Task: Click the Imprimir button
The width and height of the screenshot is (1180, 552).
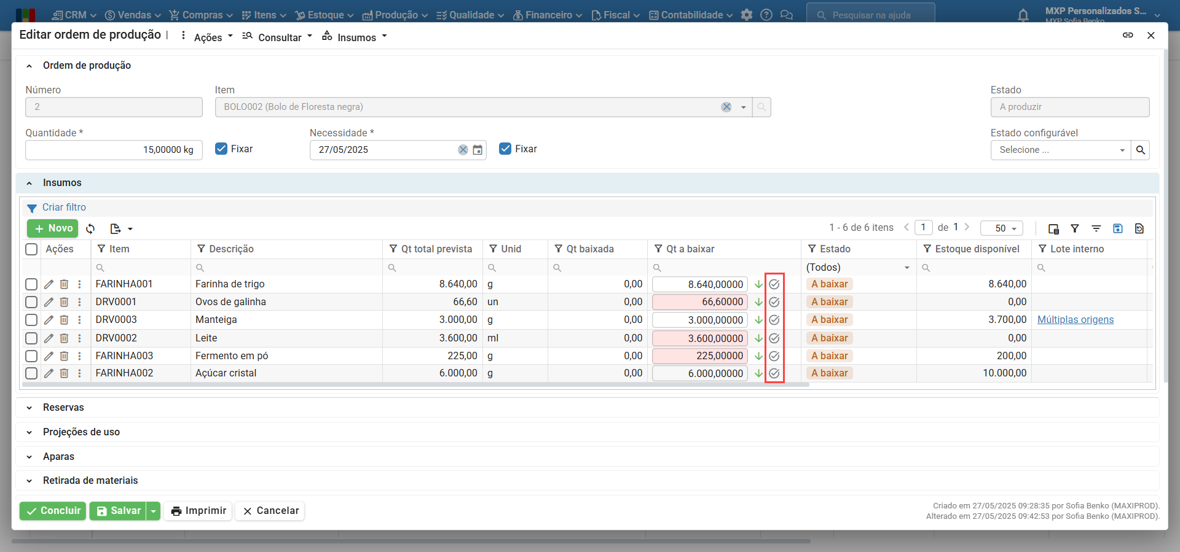Action: point(199,511)
